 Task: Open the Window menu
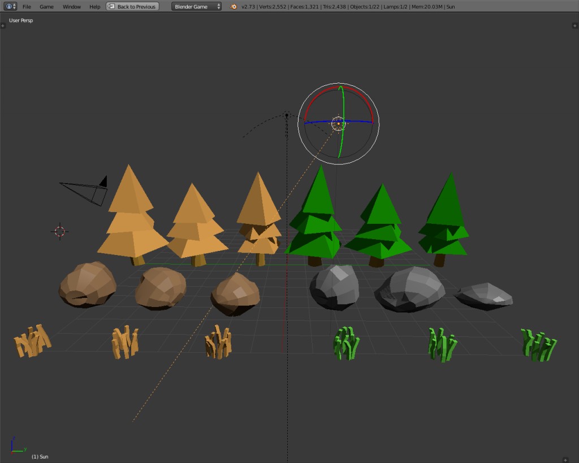[x=71, y=6]
